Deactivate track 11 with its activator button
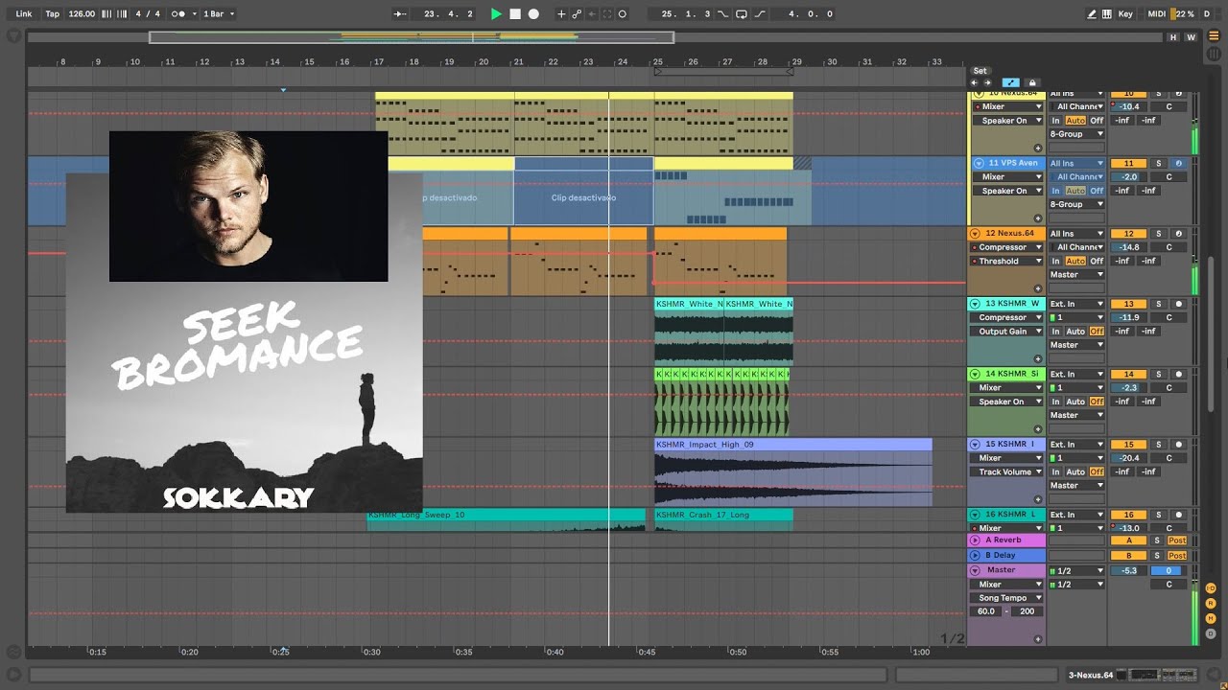1228x690 pixels. coord(1128,163)
